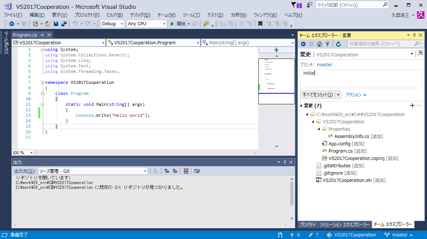Open the Home page in Team Explorer

(x=319, y=44)
